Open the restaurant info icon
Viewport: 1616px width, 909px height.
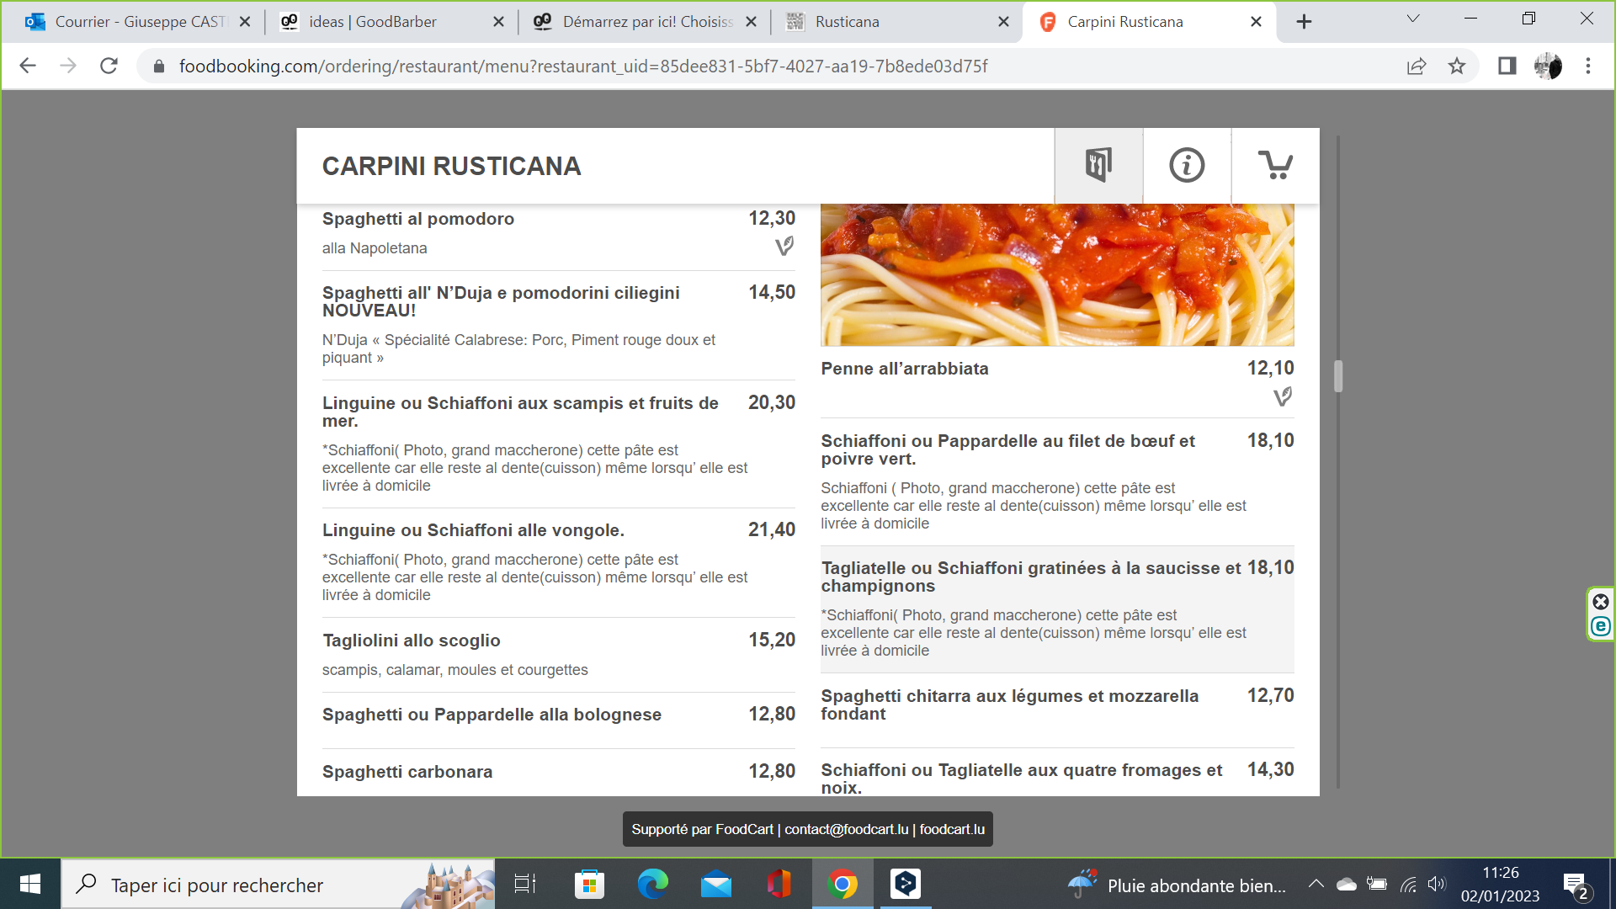(1187, 165)
